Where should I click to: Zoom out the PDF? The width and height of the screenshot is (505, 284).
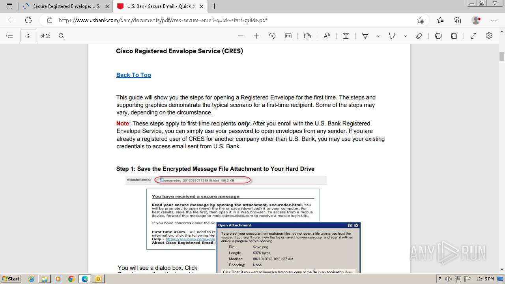pos(241,36)
